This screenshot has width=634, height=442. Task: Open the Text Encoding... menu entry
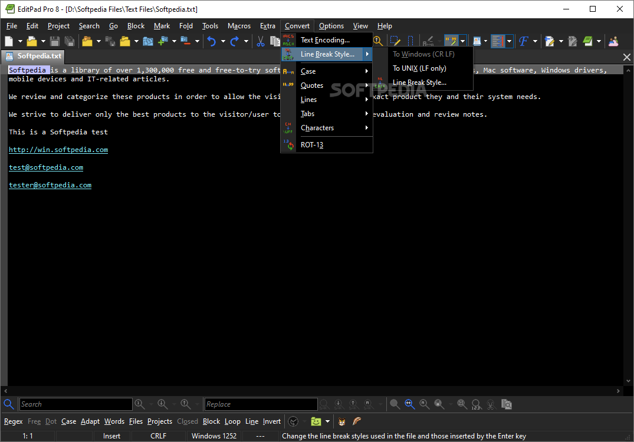click(x=327, y=40)
